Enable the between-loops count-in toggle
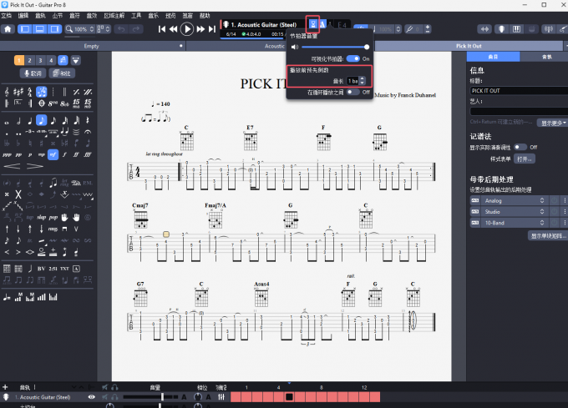 tap(353, 92)
